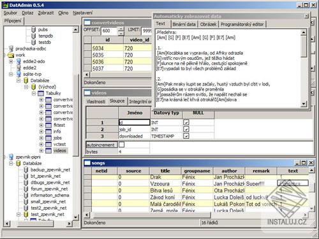This screenshot has width=319, height=239.
Task: Expand the eddie2-ado tree node
Action: click(11, 62)
